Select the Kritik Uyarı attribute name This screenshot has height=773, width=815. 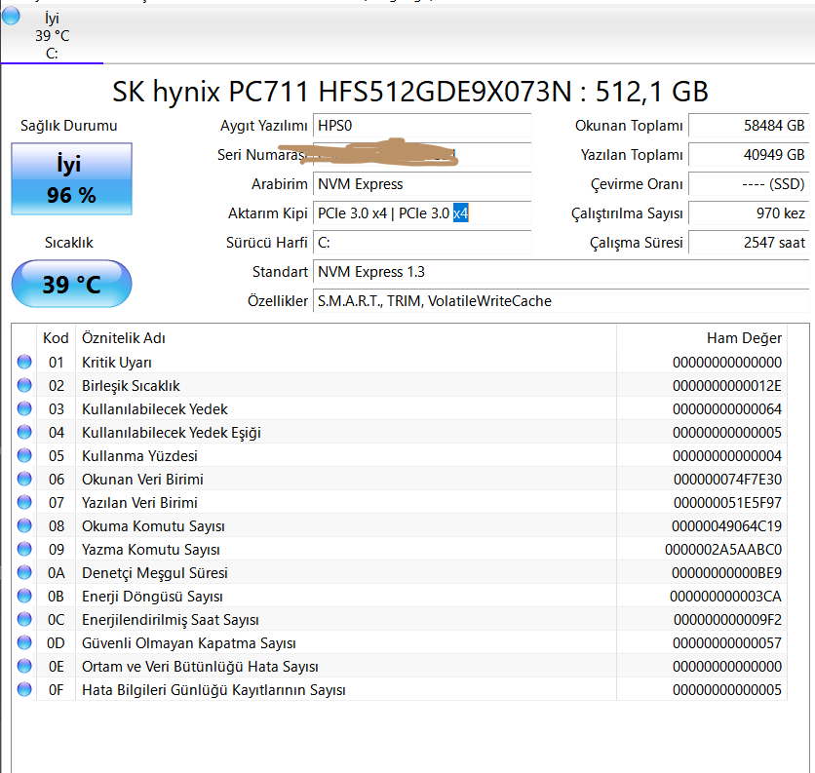117,363
